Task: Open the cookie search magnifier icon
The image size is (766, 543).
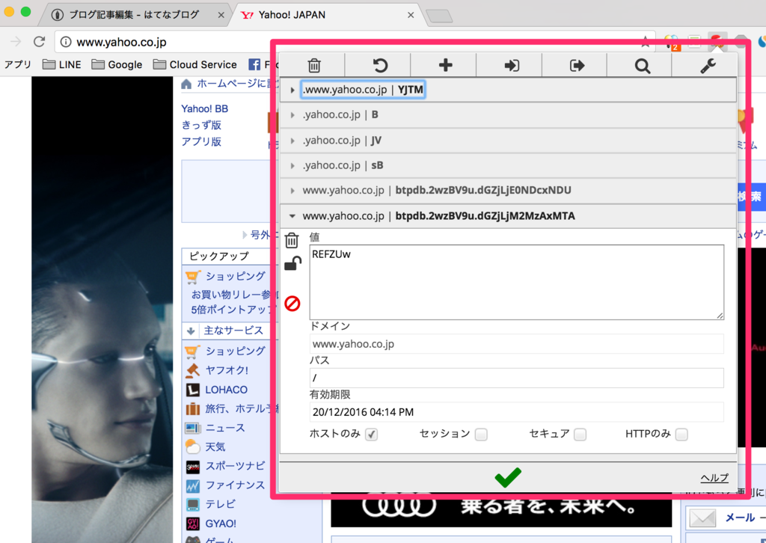Action: (643, 65)
